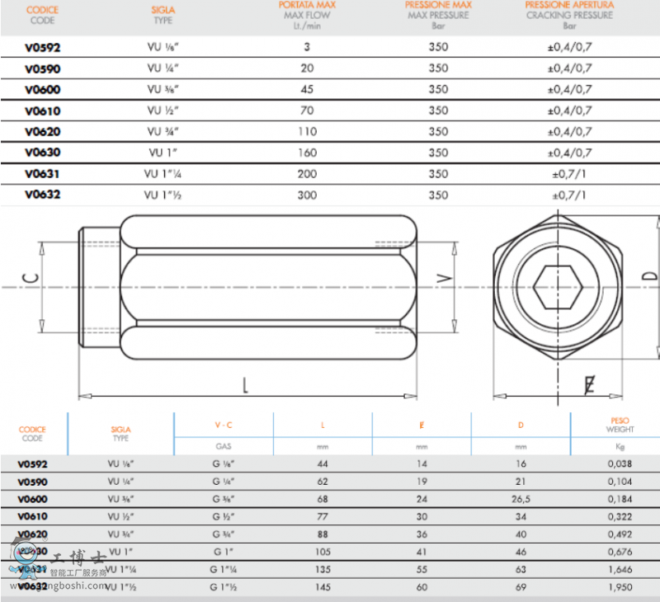Click dimension label L under the side view
This screenshot has height=602, width=660.
(246, 384)
